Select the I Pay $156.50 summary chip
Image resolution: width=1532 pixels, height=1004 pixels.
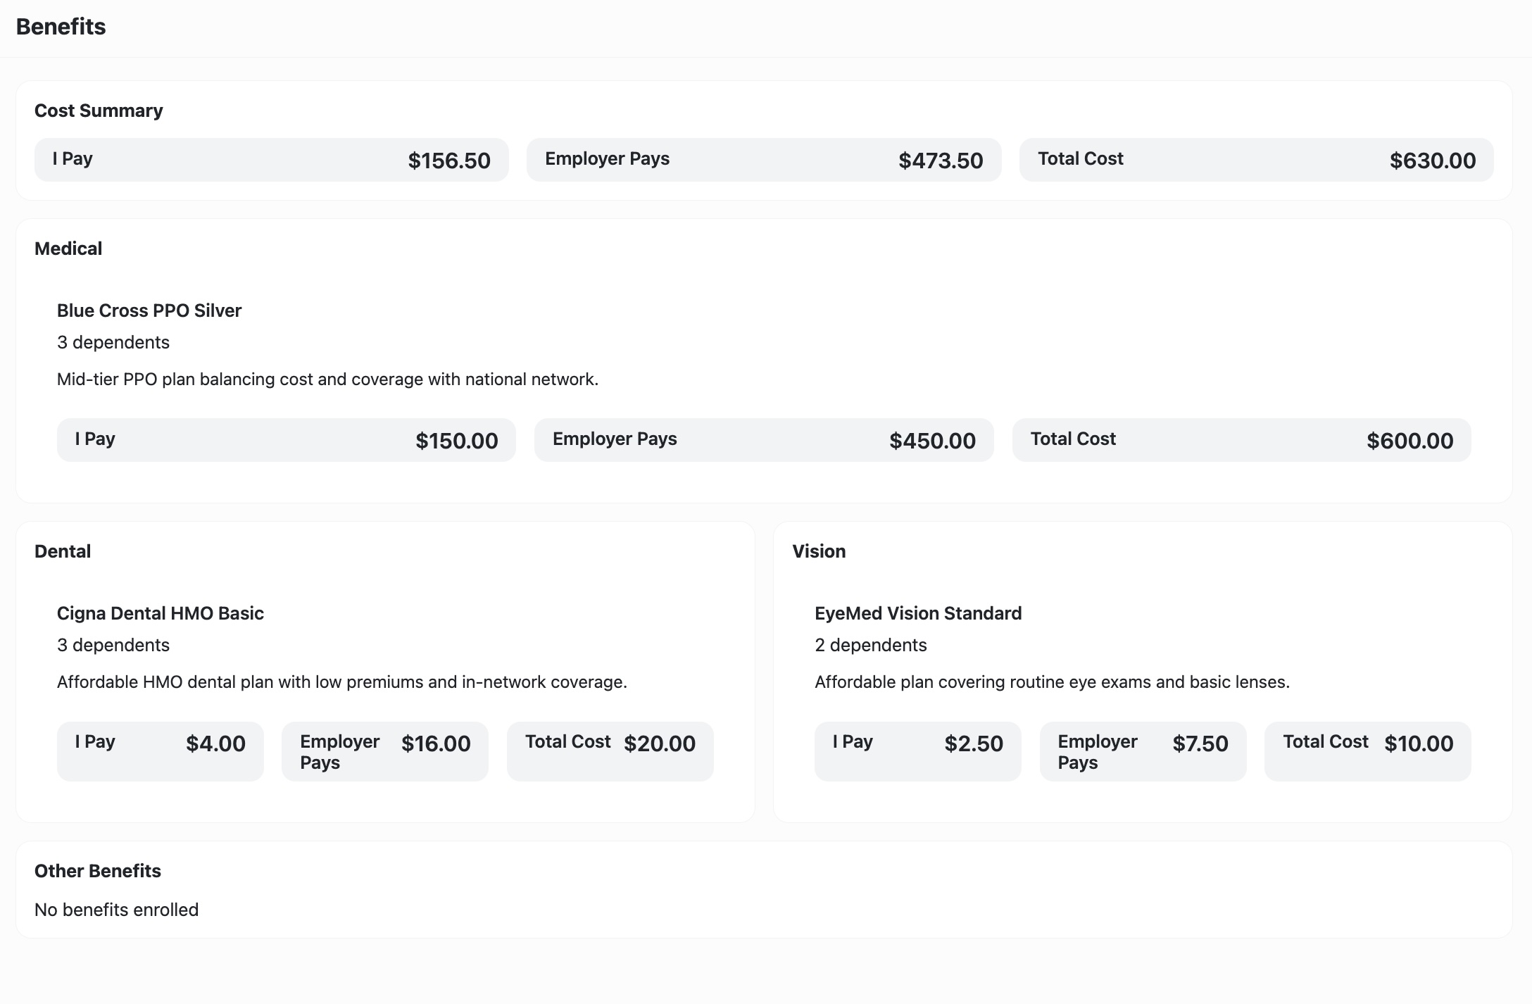(271, 160)
